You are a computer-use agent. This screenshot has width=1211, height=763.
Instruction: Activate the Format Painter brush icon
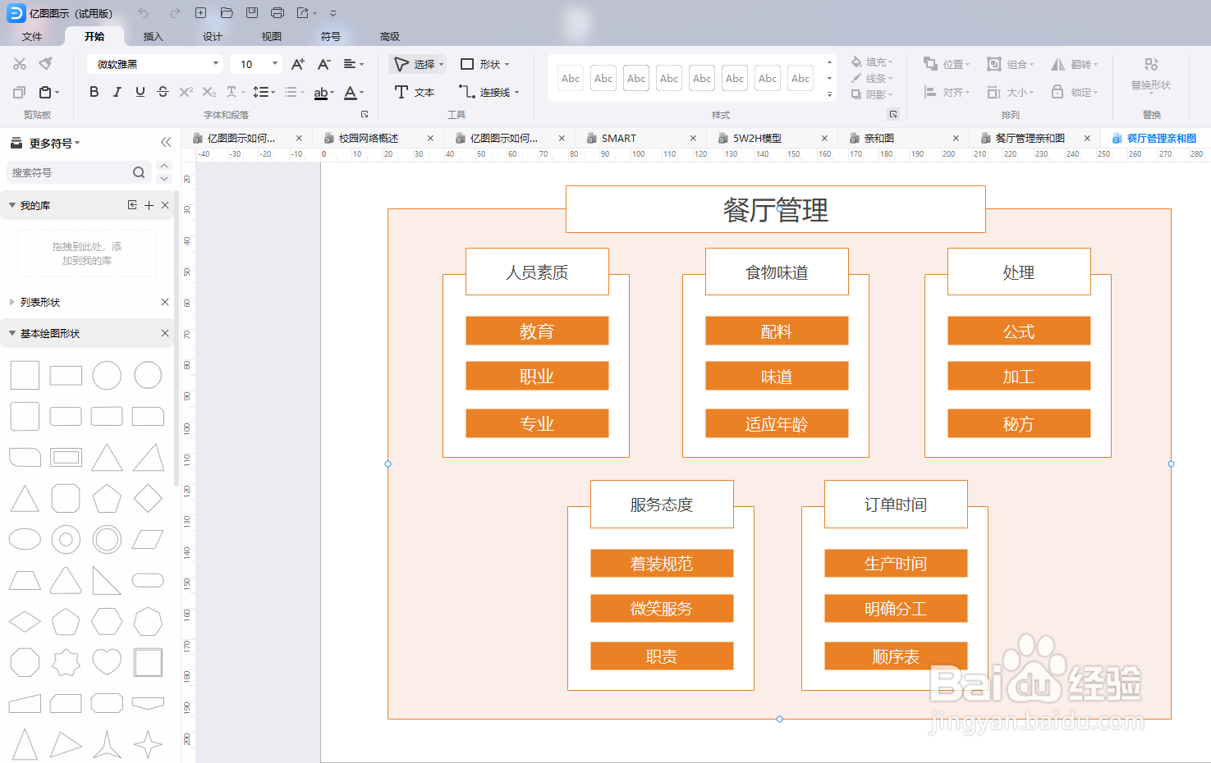[46, 64]
